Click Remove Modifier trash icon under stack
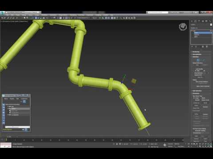 (203, 46)
